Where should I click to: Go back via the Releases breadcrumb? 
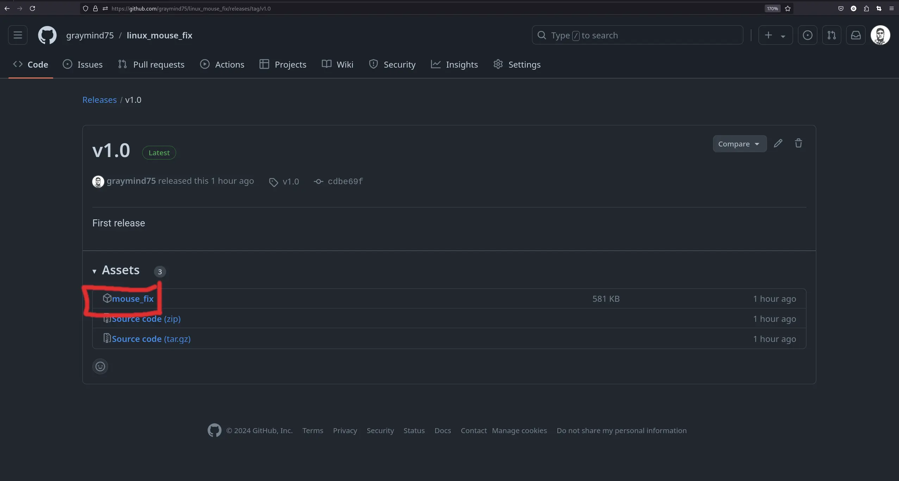pyautogui.click(x=100, y=100)
